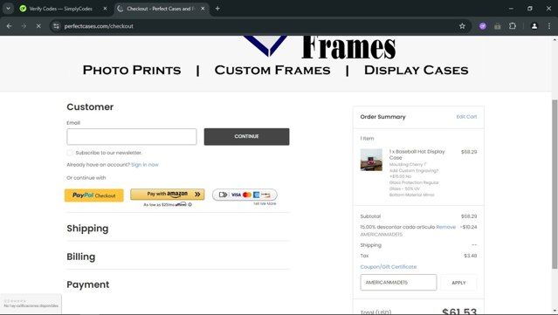Open Edit Cart link
Viewport: 558px width, 315px height.
[x=466, y=117]
